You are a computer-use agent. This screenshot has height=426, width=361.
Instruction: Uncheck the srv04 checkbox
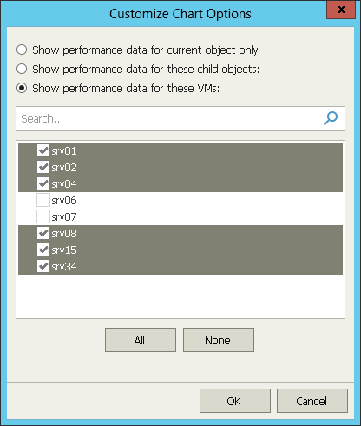43,183
